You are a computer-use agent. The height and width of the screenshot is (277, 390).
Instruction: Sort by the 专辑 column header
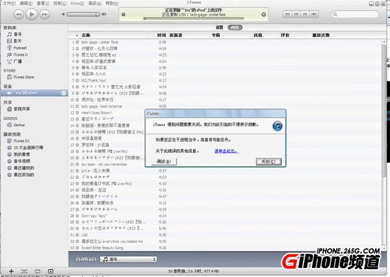[216, 35]
